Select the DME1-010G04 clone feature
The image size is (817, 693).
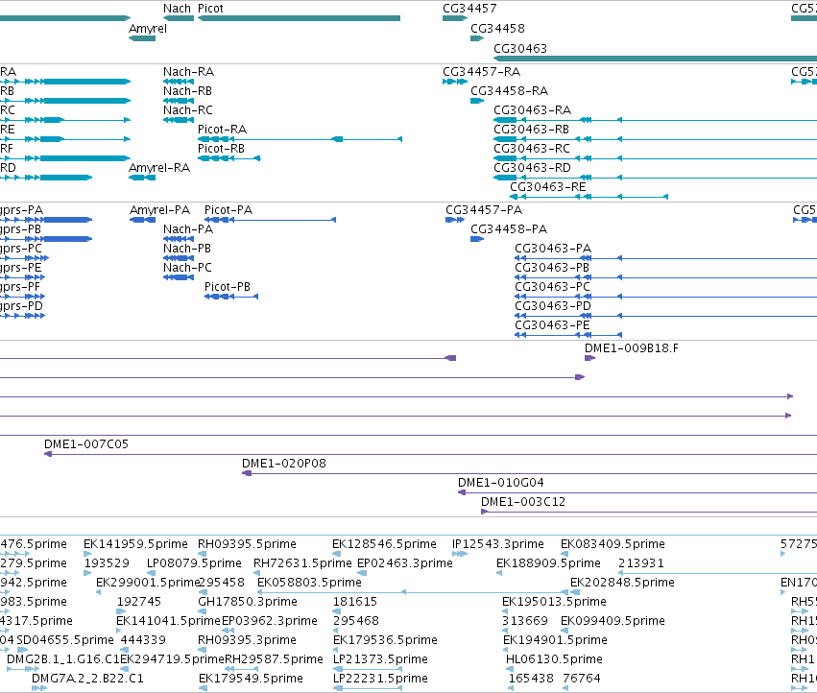[637, 492]
